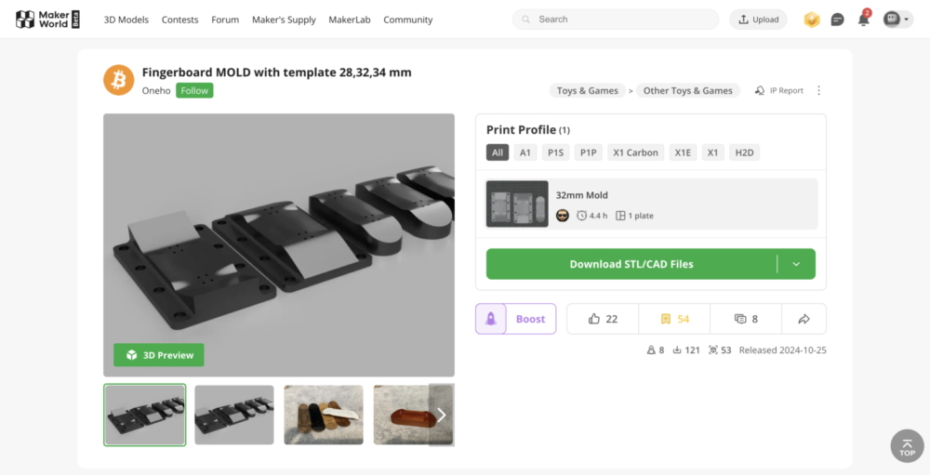Click the share arrow icon
The image size is (930, 475).
click(x=804, y=319)
